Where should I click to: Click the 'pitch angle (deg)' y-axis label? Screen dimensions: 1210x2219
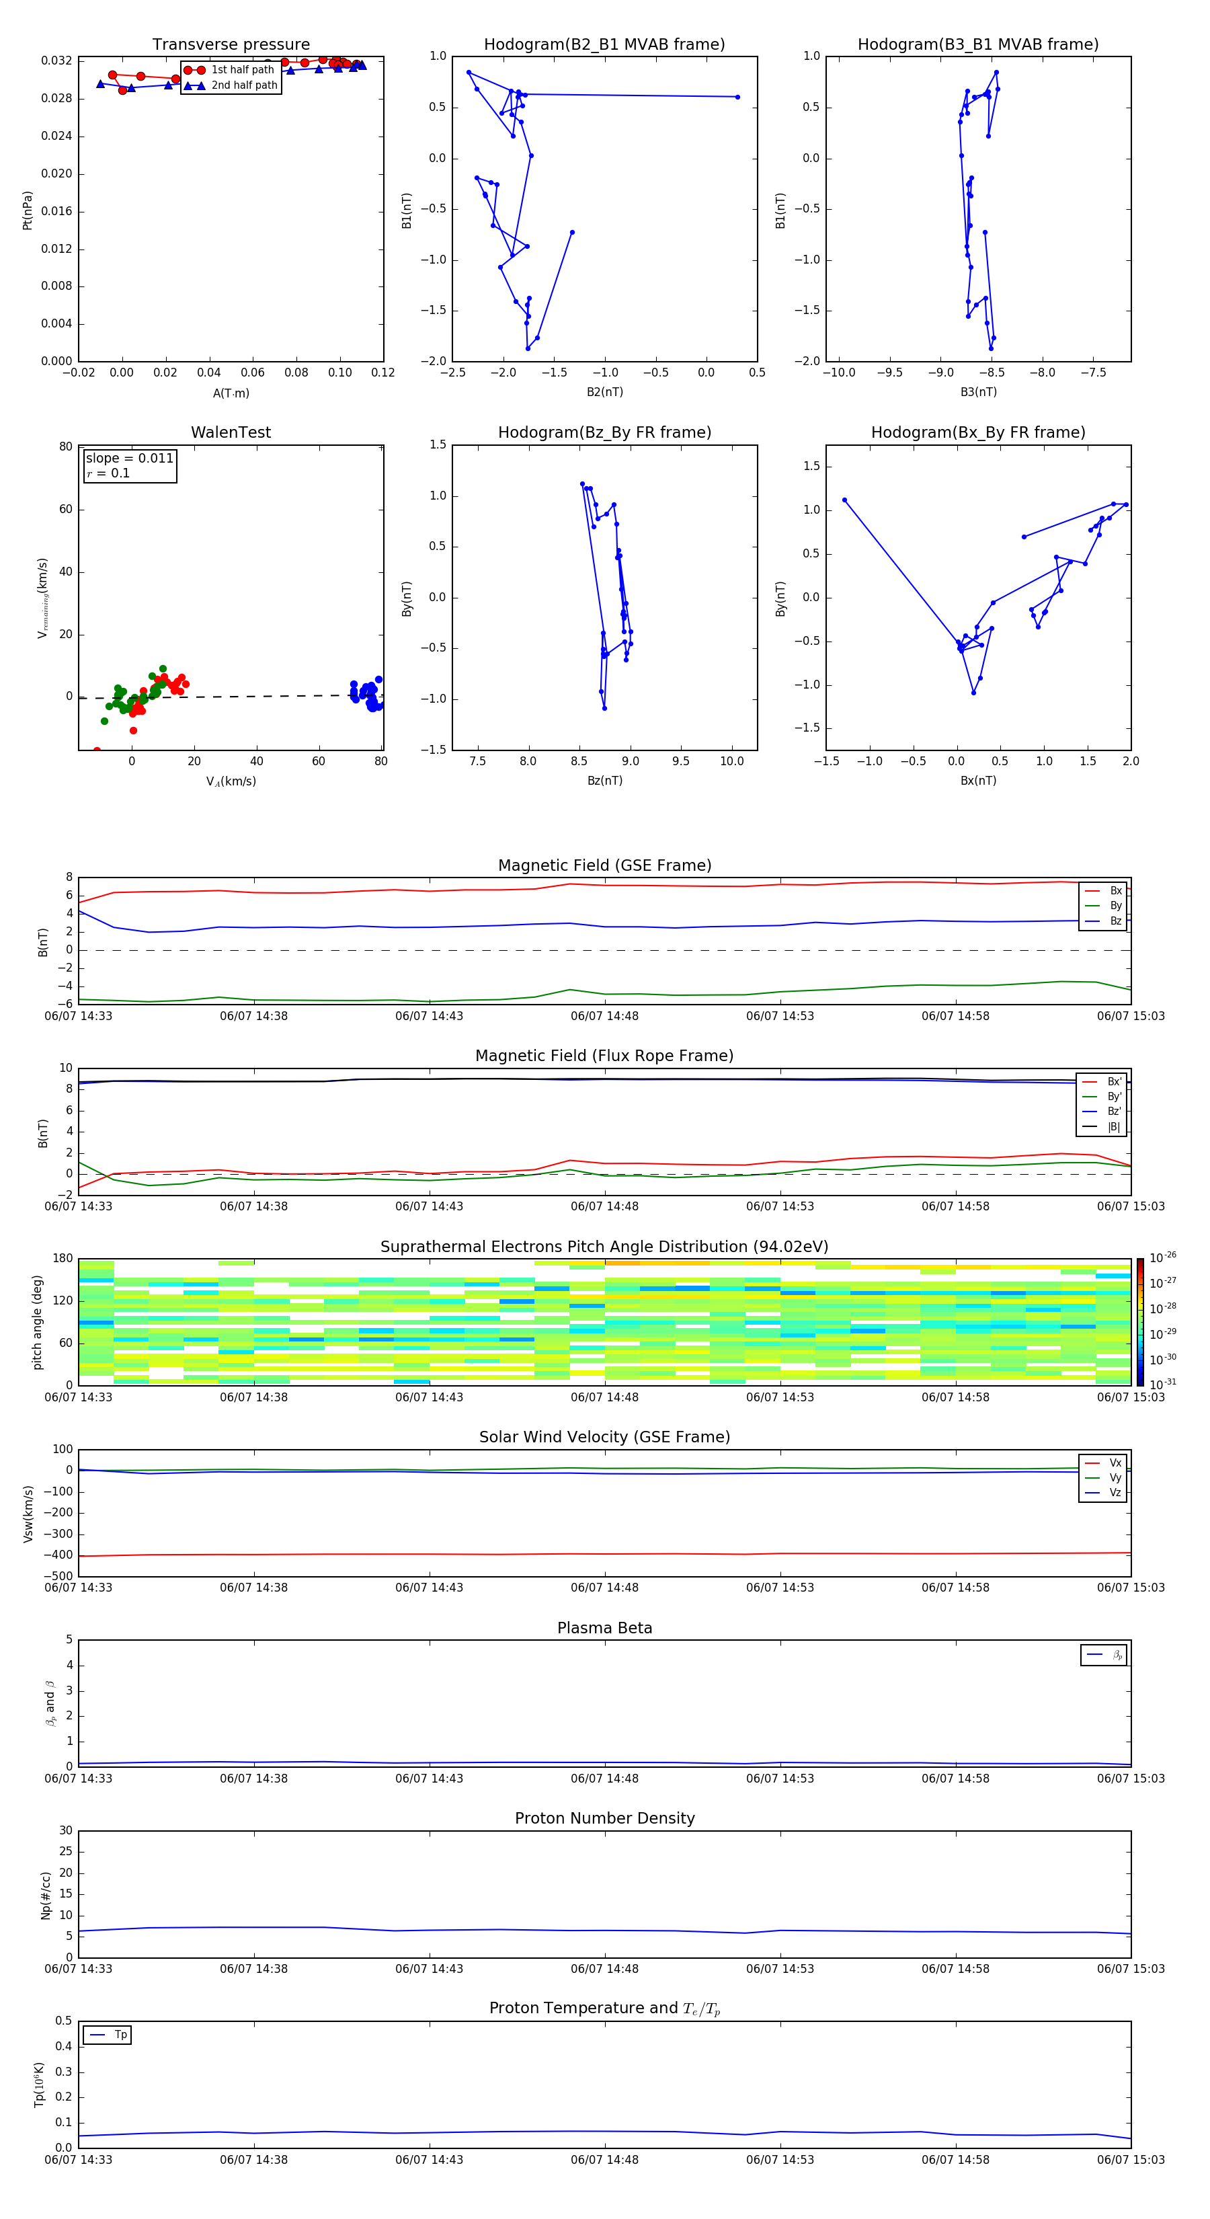click(x=37, y=1321)
